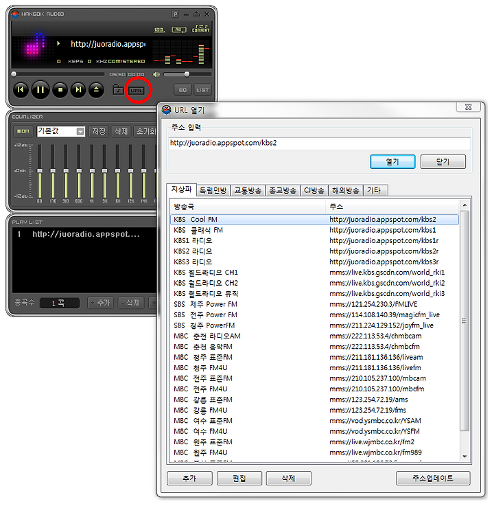The height and width of the screenshot is (506, 494).
Task: Select KBS 월드라디오 뮤직 row
Action: tap(314, 294)
